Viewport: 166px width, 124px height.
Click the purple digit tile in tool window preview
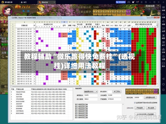tap(156, 92)
